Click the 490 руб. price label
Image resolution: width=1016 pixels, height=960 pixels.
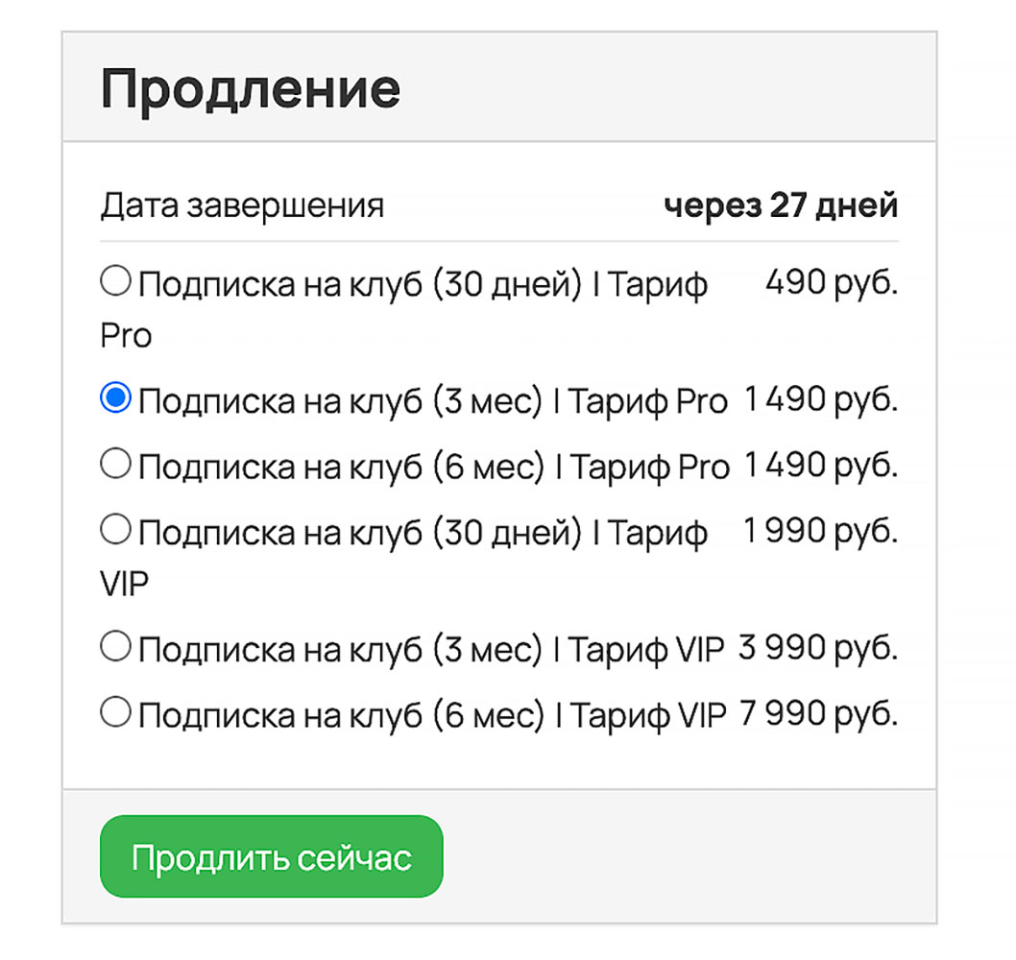coord(832,281)
